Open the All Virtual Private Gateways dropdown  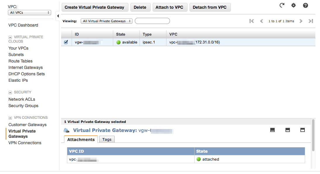[x=106, y=21]
